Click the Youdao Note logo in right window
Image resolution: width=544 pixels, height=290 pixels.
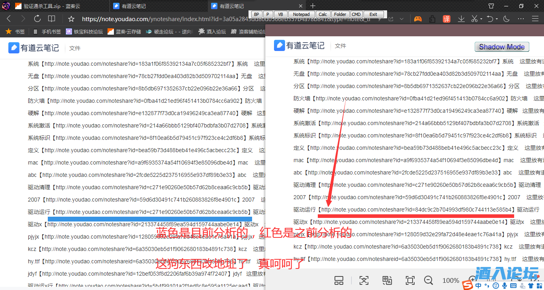point(299,45)
